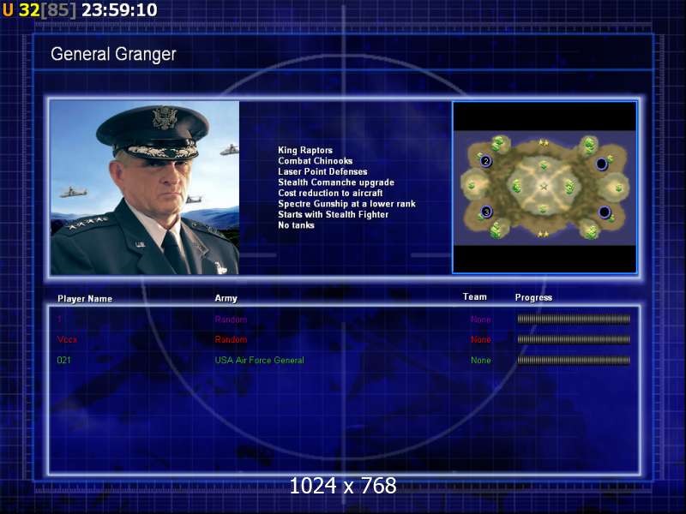This screenshot has height=514, width=686.
Task: Click the bottom double-star marker on map
Action: coord(543,234)
